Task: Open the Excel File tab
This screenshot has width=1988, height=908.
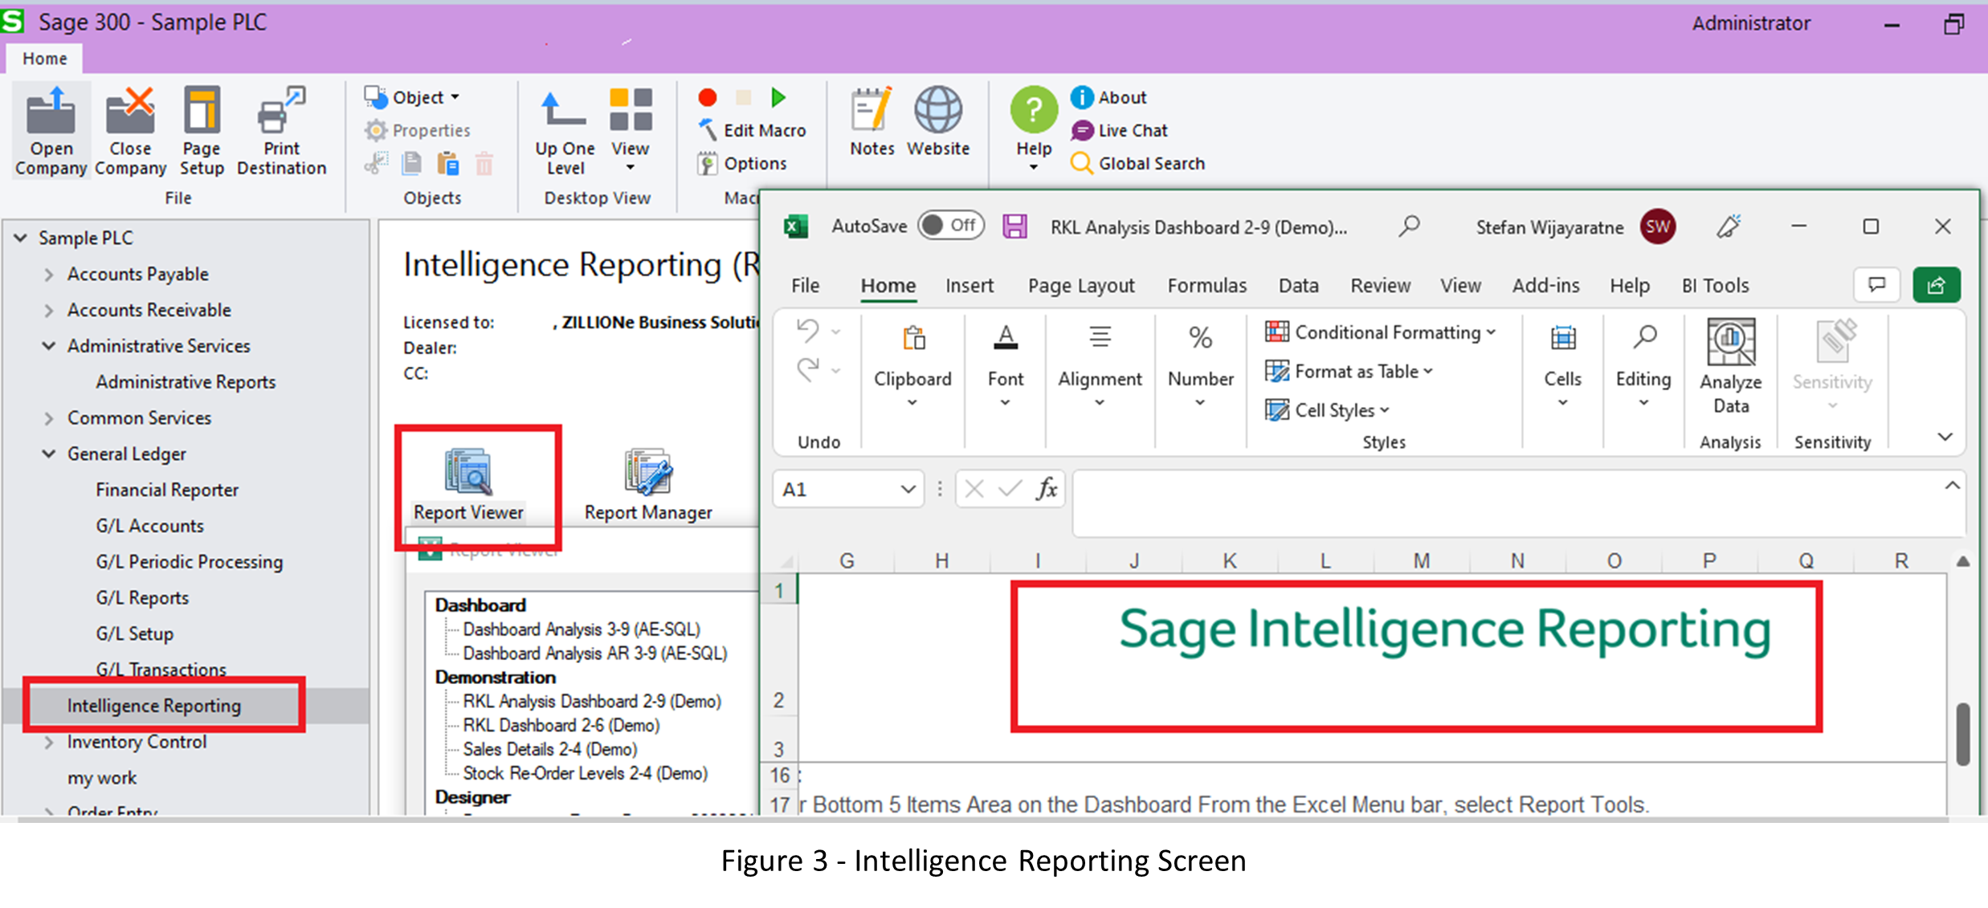Action: point(805,286)
